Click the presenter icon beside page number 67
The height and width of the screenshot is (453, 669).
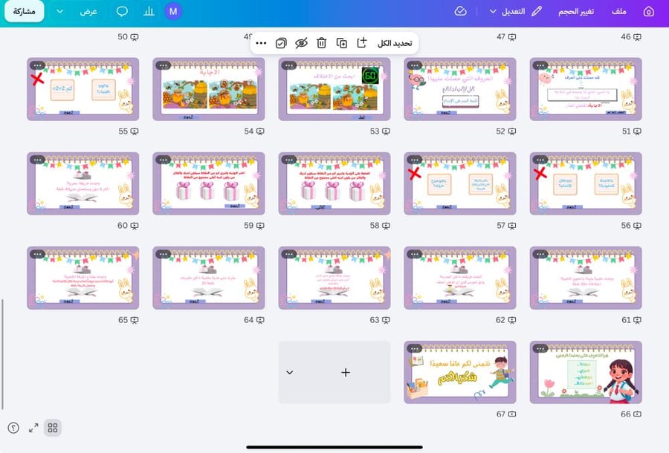[512, 414]
